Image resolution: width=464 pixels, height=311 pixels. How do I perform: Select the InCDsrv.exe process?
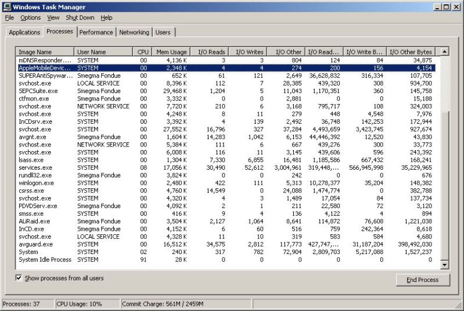[x=225, y=121]
